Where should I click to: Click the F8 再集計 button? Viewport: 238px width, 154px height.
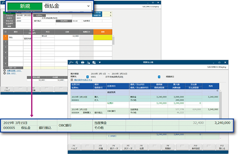pyautogui.click(x=168, y=147)
